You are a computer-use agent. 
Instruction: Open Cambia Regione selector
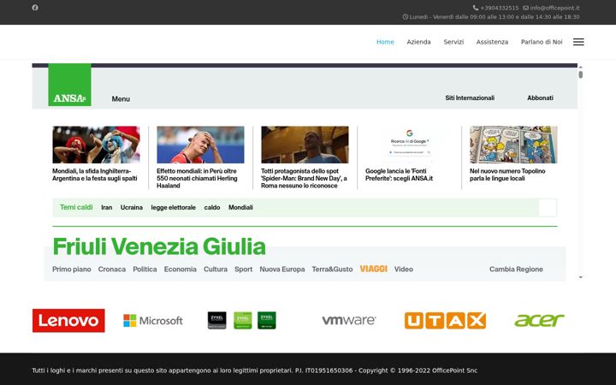pyautogui.click(x=516, y=269)
